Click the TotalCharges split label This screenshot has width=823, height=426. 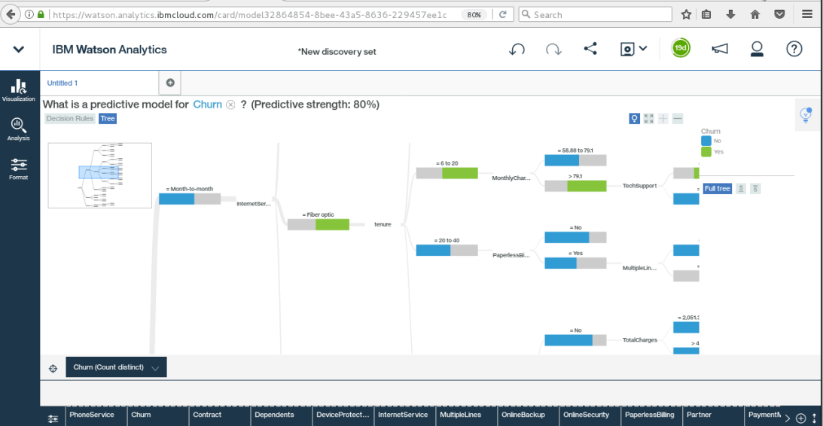click(639, 340)
